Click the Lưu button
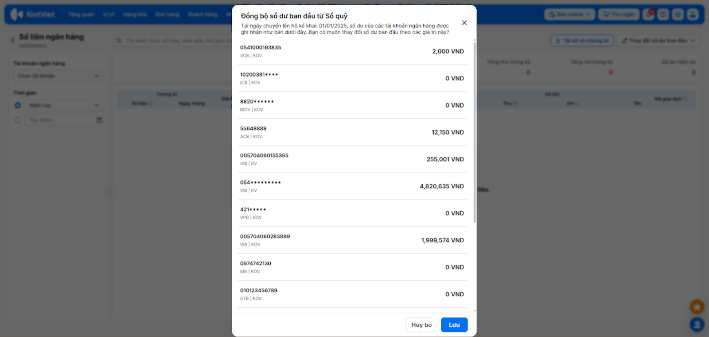709x337 pixels. point(454,325)
